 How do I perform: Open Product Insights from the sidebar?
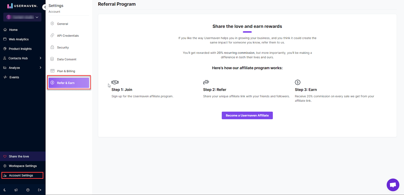(20, 48)
